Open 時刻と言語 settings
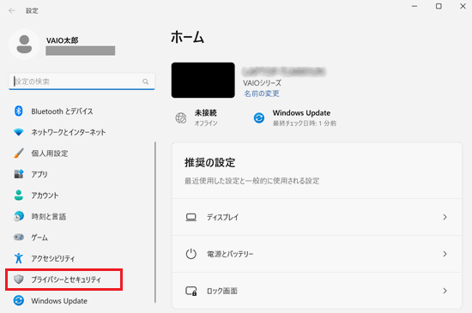 [x=48, y=216]
